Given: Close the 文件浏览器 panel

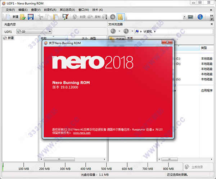Looking at the screenshot, I should click(x=212, y=24).
